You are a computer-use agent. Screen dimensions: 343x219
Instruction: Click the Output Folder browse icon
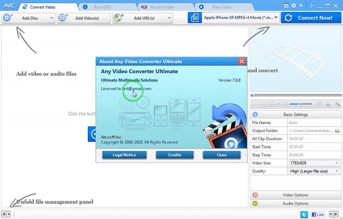pyautogui.click(x=338, y=131)
